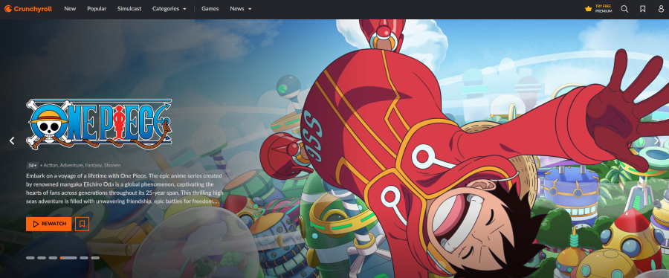Open the search magnifier icon

pos(624,9)
